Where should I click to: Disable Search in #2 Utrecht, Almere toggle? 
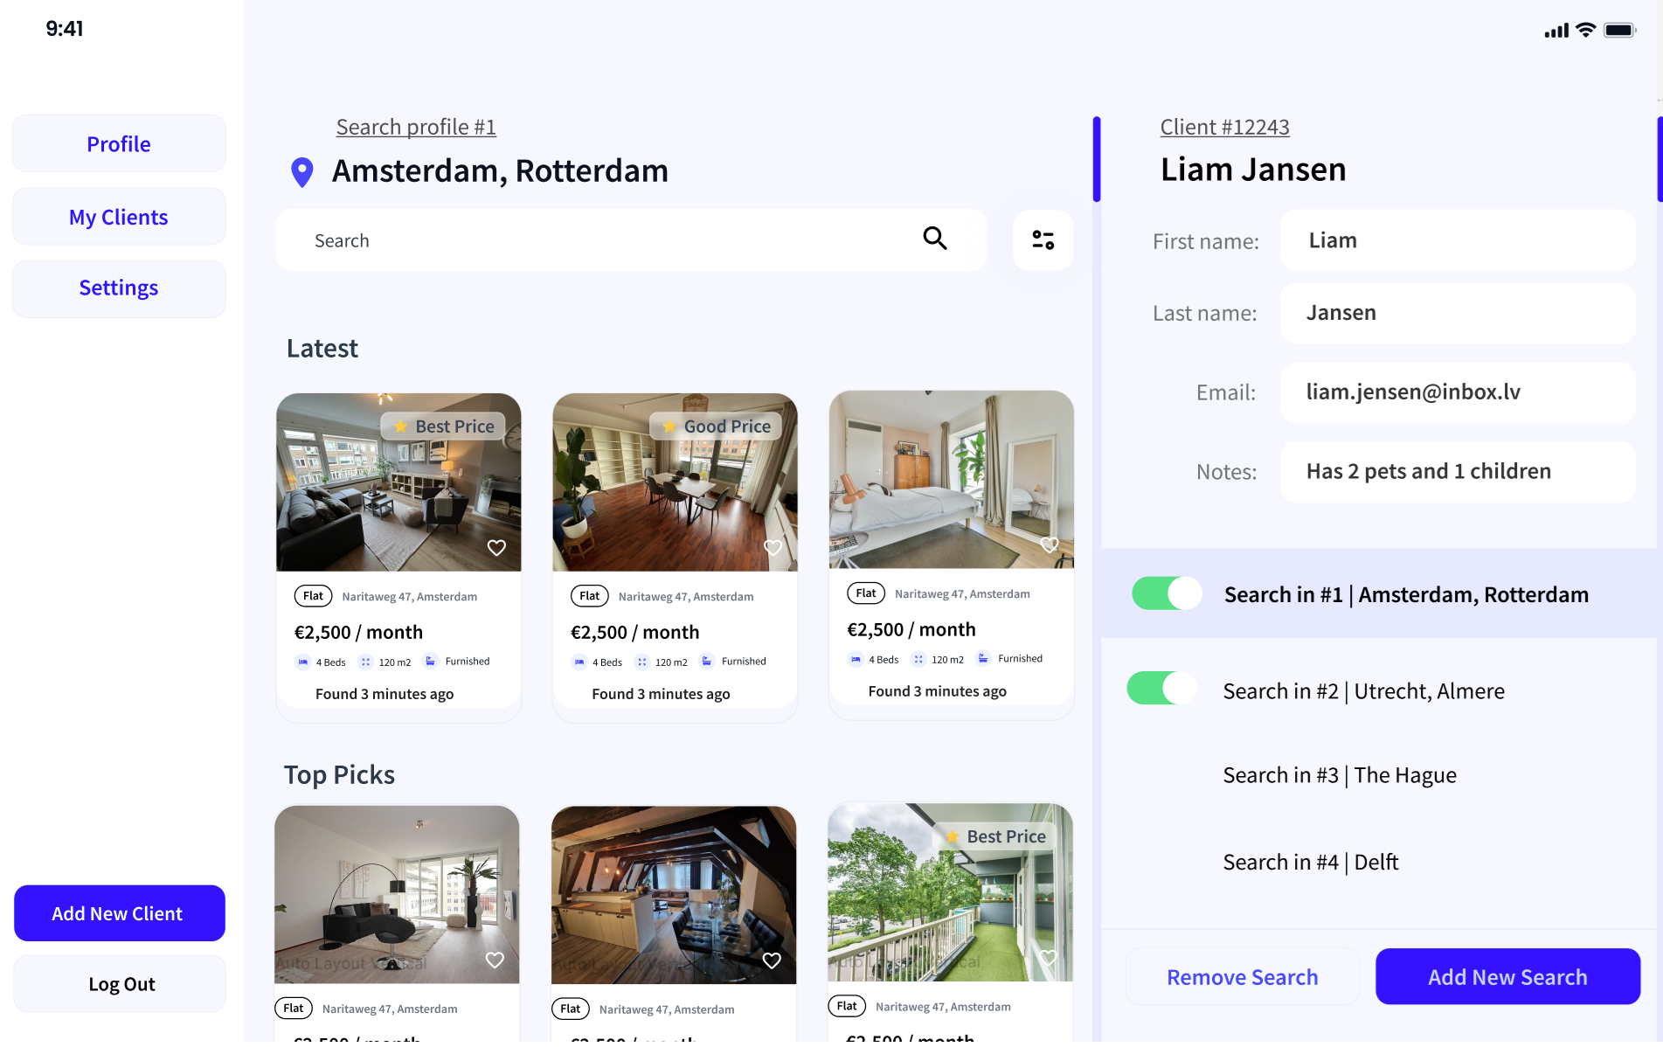click(1162, 688)
